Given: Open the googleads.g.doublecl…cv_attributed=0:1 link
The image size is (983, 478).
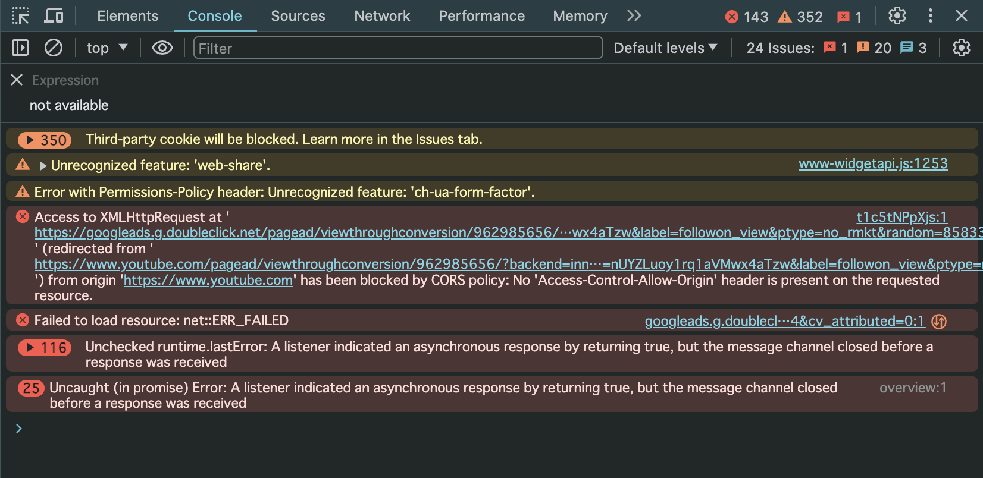Looking at the screenshot, I should [784, 321].
